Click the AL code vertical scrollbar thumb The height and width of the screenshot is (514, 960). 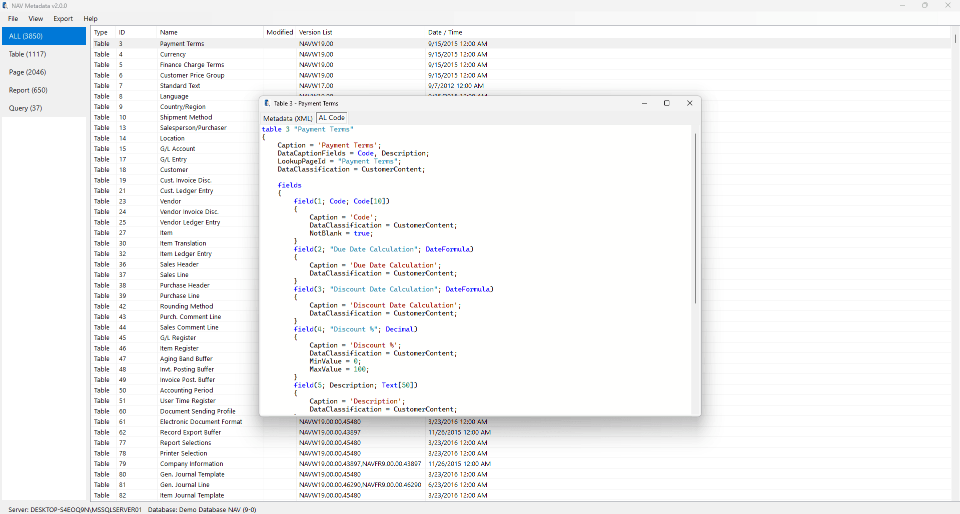coord(695,218)
